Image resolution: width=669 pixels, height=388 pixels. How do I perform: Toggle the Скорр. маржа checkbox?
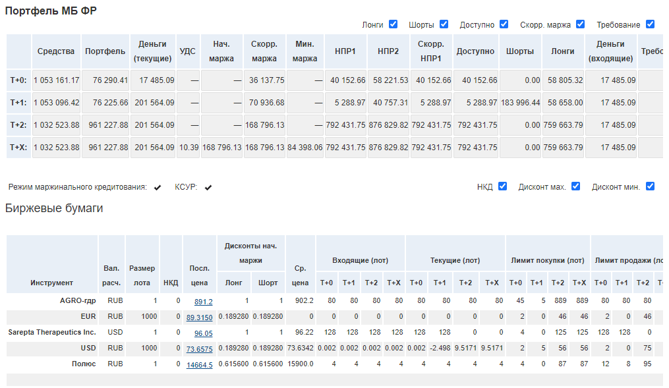[581, 24]
